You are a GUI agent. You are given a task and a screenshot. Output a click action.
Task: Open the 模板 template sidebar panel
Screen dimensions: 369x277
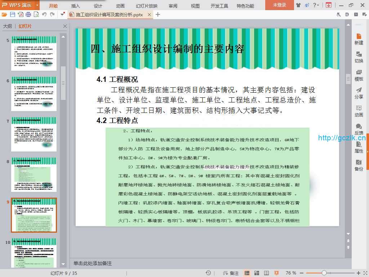click(x=359, y=75)
